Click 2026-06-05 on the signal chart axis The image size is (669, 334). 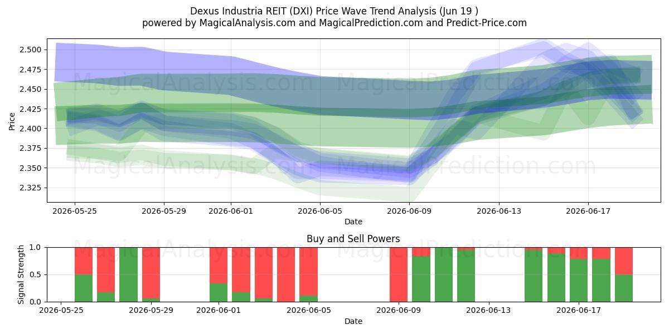coord(308,311)
